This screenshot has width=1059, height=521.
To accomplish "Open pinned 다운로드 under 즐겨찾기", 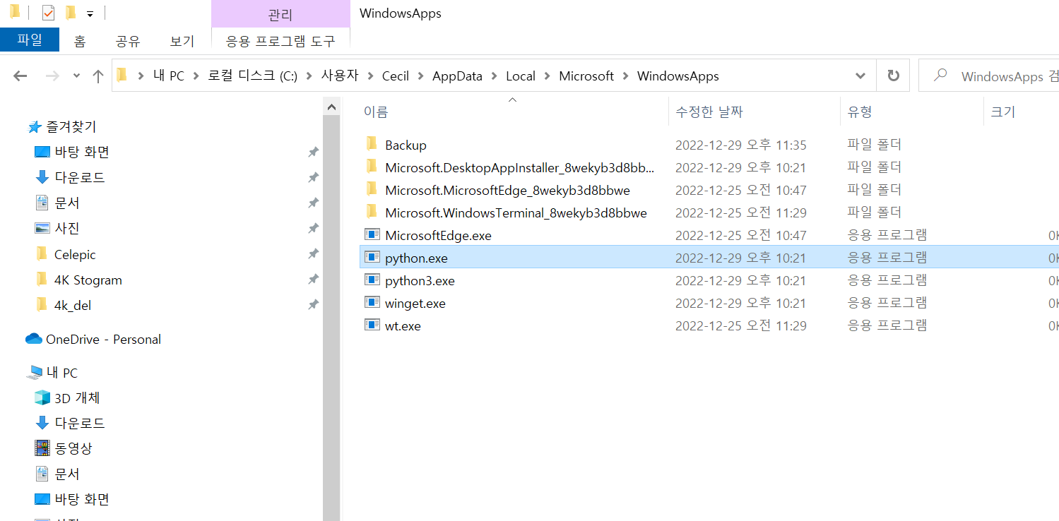I will (x=79, y=177).
